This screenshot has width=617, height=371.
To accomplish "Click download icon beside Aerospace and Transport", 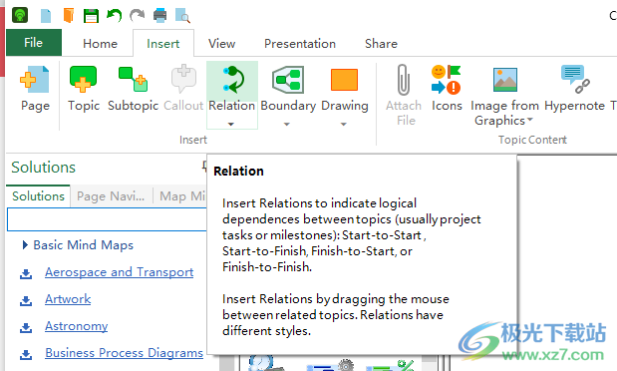I will (x=26, y=273).
